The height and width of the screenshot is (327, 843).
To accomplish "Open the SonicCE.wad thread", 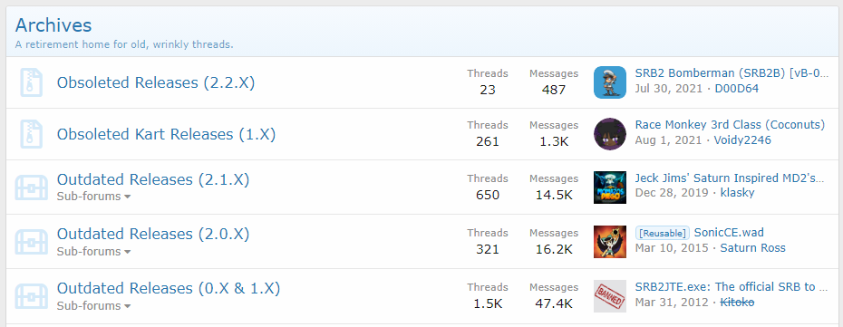I will click(729, 233).
